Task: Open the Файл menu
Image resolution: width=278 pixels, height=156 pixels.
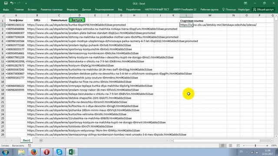Action: (6, 10)
